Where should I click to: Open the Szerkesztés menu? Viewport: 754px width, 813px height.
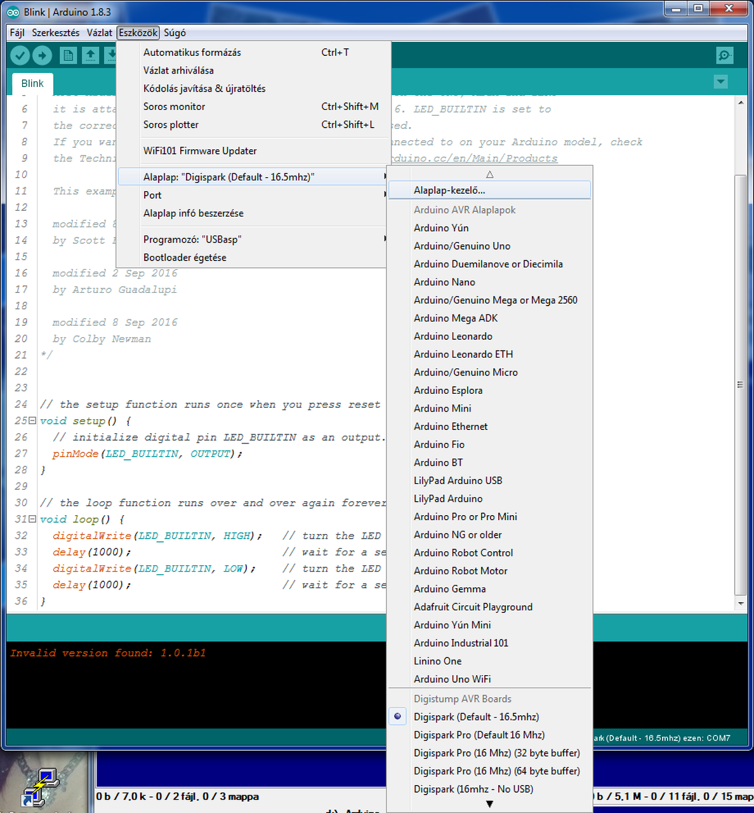[56, 32]
